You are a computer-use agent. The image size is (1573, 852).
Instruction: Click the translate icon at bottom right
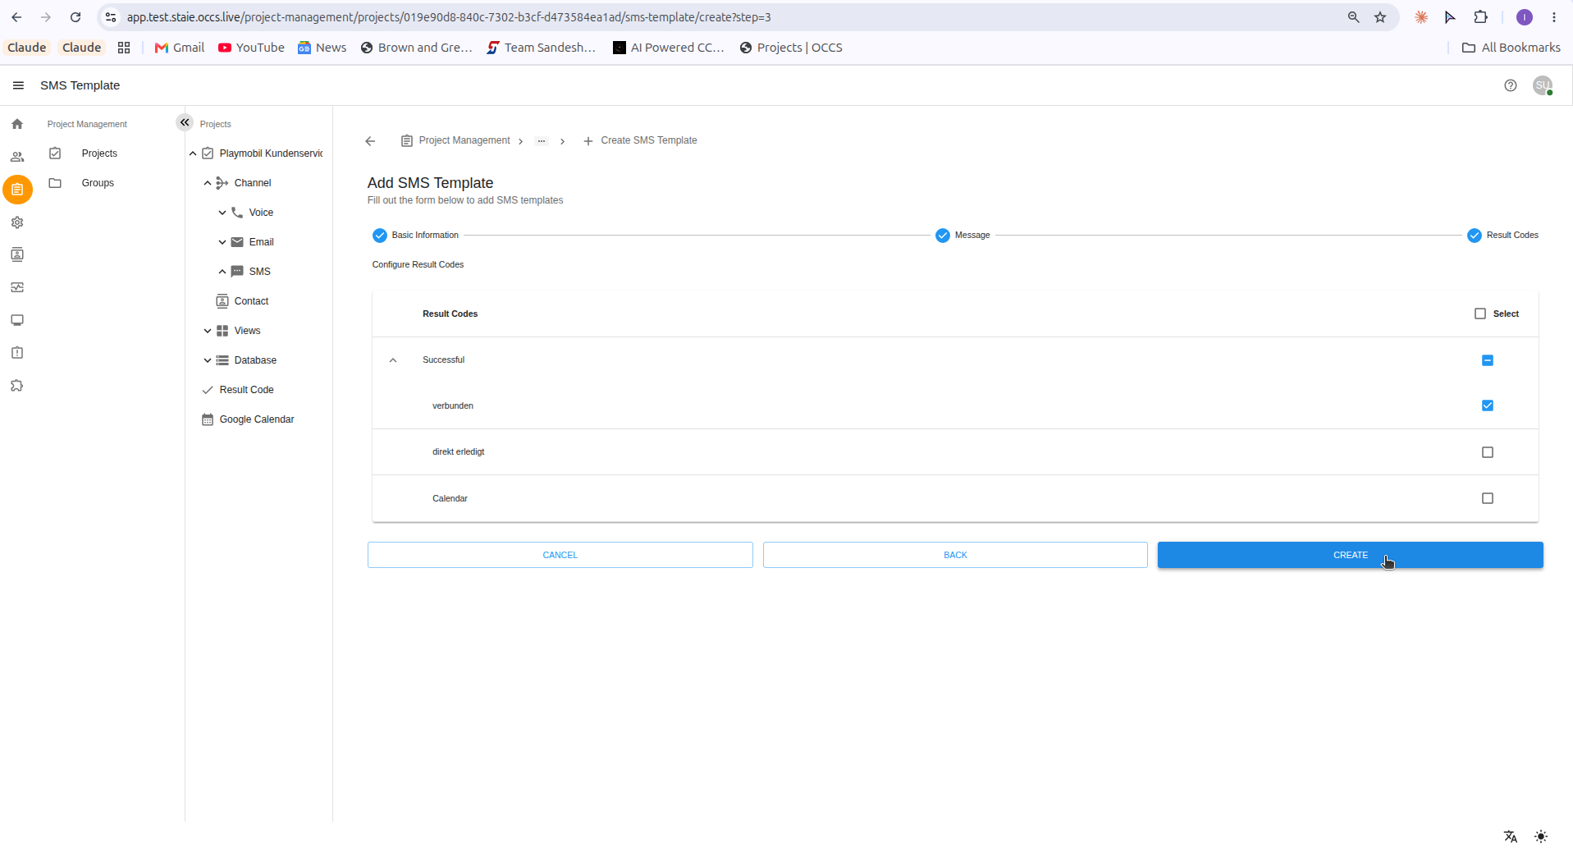pyautogui.click(x=1511, y=836)
